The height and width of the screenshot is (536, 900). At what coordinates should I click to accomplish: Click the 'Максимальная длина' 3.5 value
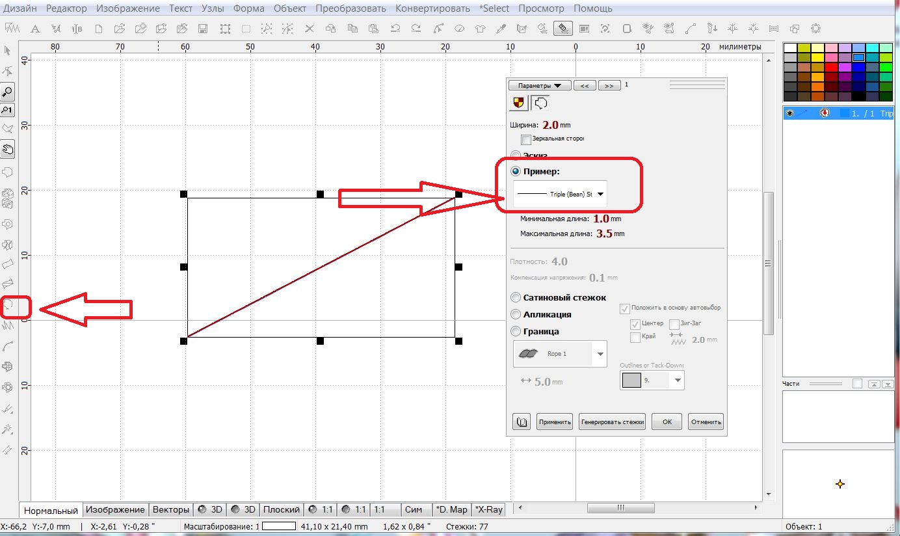(x=604, y=234)
